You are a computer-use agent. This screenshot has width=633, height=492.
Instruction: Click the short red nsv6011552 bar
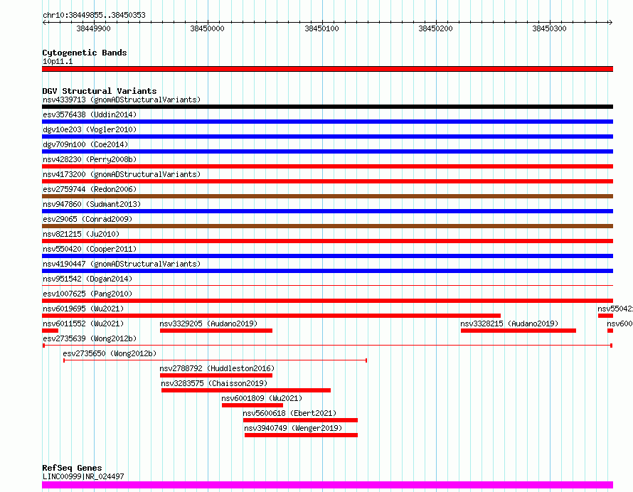[x=50, y=331]
